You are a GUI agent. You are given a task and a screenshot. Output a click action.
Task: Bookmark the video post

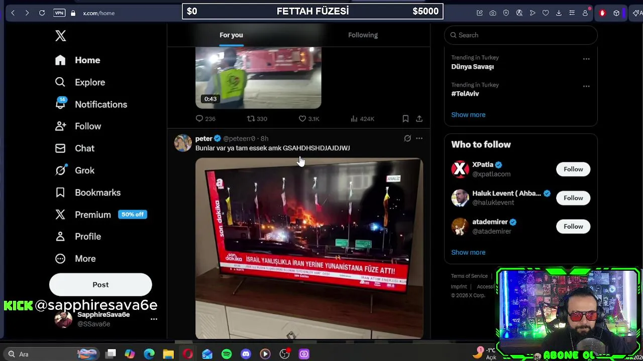coord(405,119)
